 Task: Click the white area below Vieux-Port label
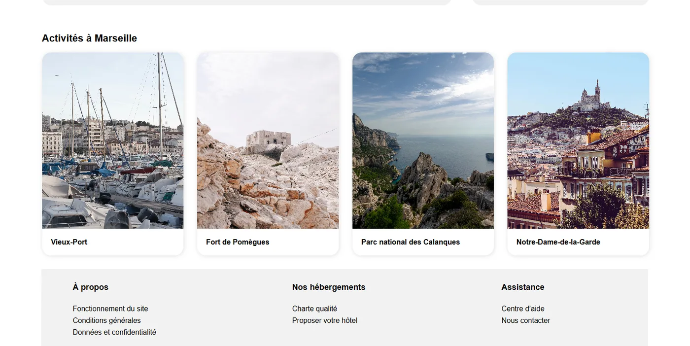pyautogui.click(x=113, y=251)
